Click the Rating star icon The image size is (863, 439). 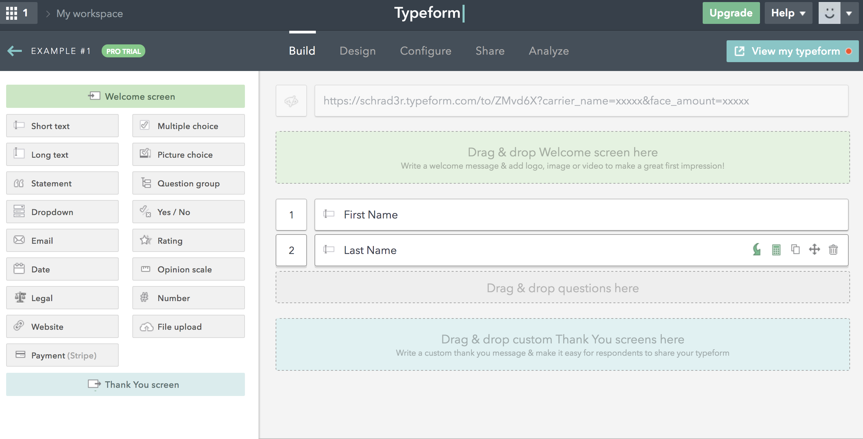146,240
